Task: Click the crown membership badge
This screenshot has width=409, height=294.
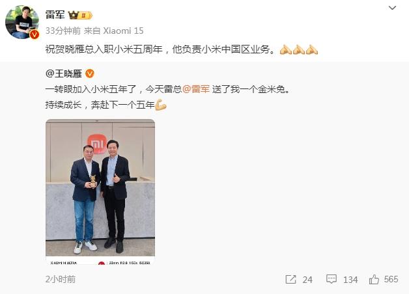Action: pyautogui.click(x=80, y=15)
